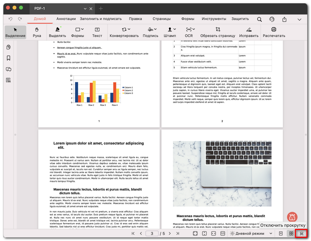Expand the Формы dropdown arrow
This screenshot has height=241, width=311.
point(82,29)
